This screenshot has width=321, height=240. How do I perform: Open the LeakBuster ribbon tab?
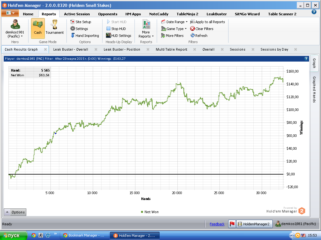click(217, 14)
